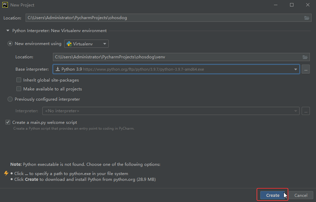Screen dimensions: 316x202
Task: Minimize the New Project dialog
Action: point(276,5)
